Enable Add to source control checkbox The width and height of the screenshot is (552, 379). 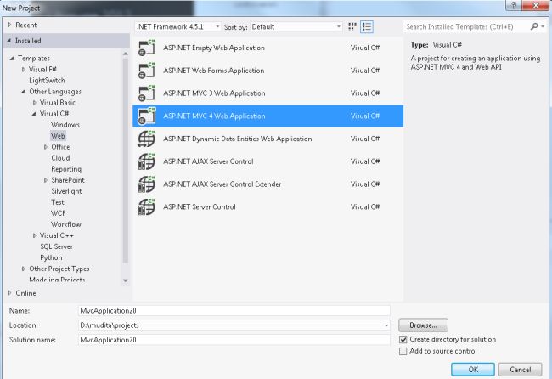click(x=403, y=351)
